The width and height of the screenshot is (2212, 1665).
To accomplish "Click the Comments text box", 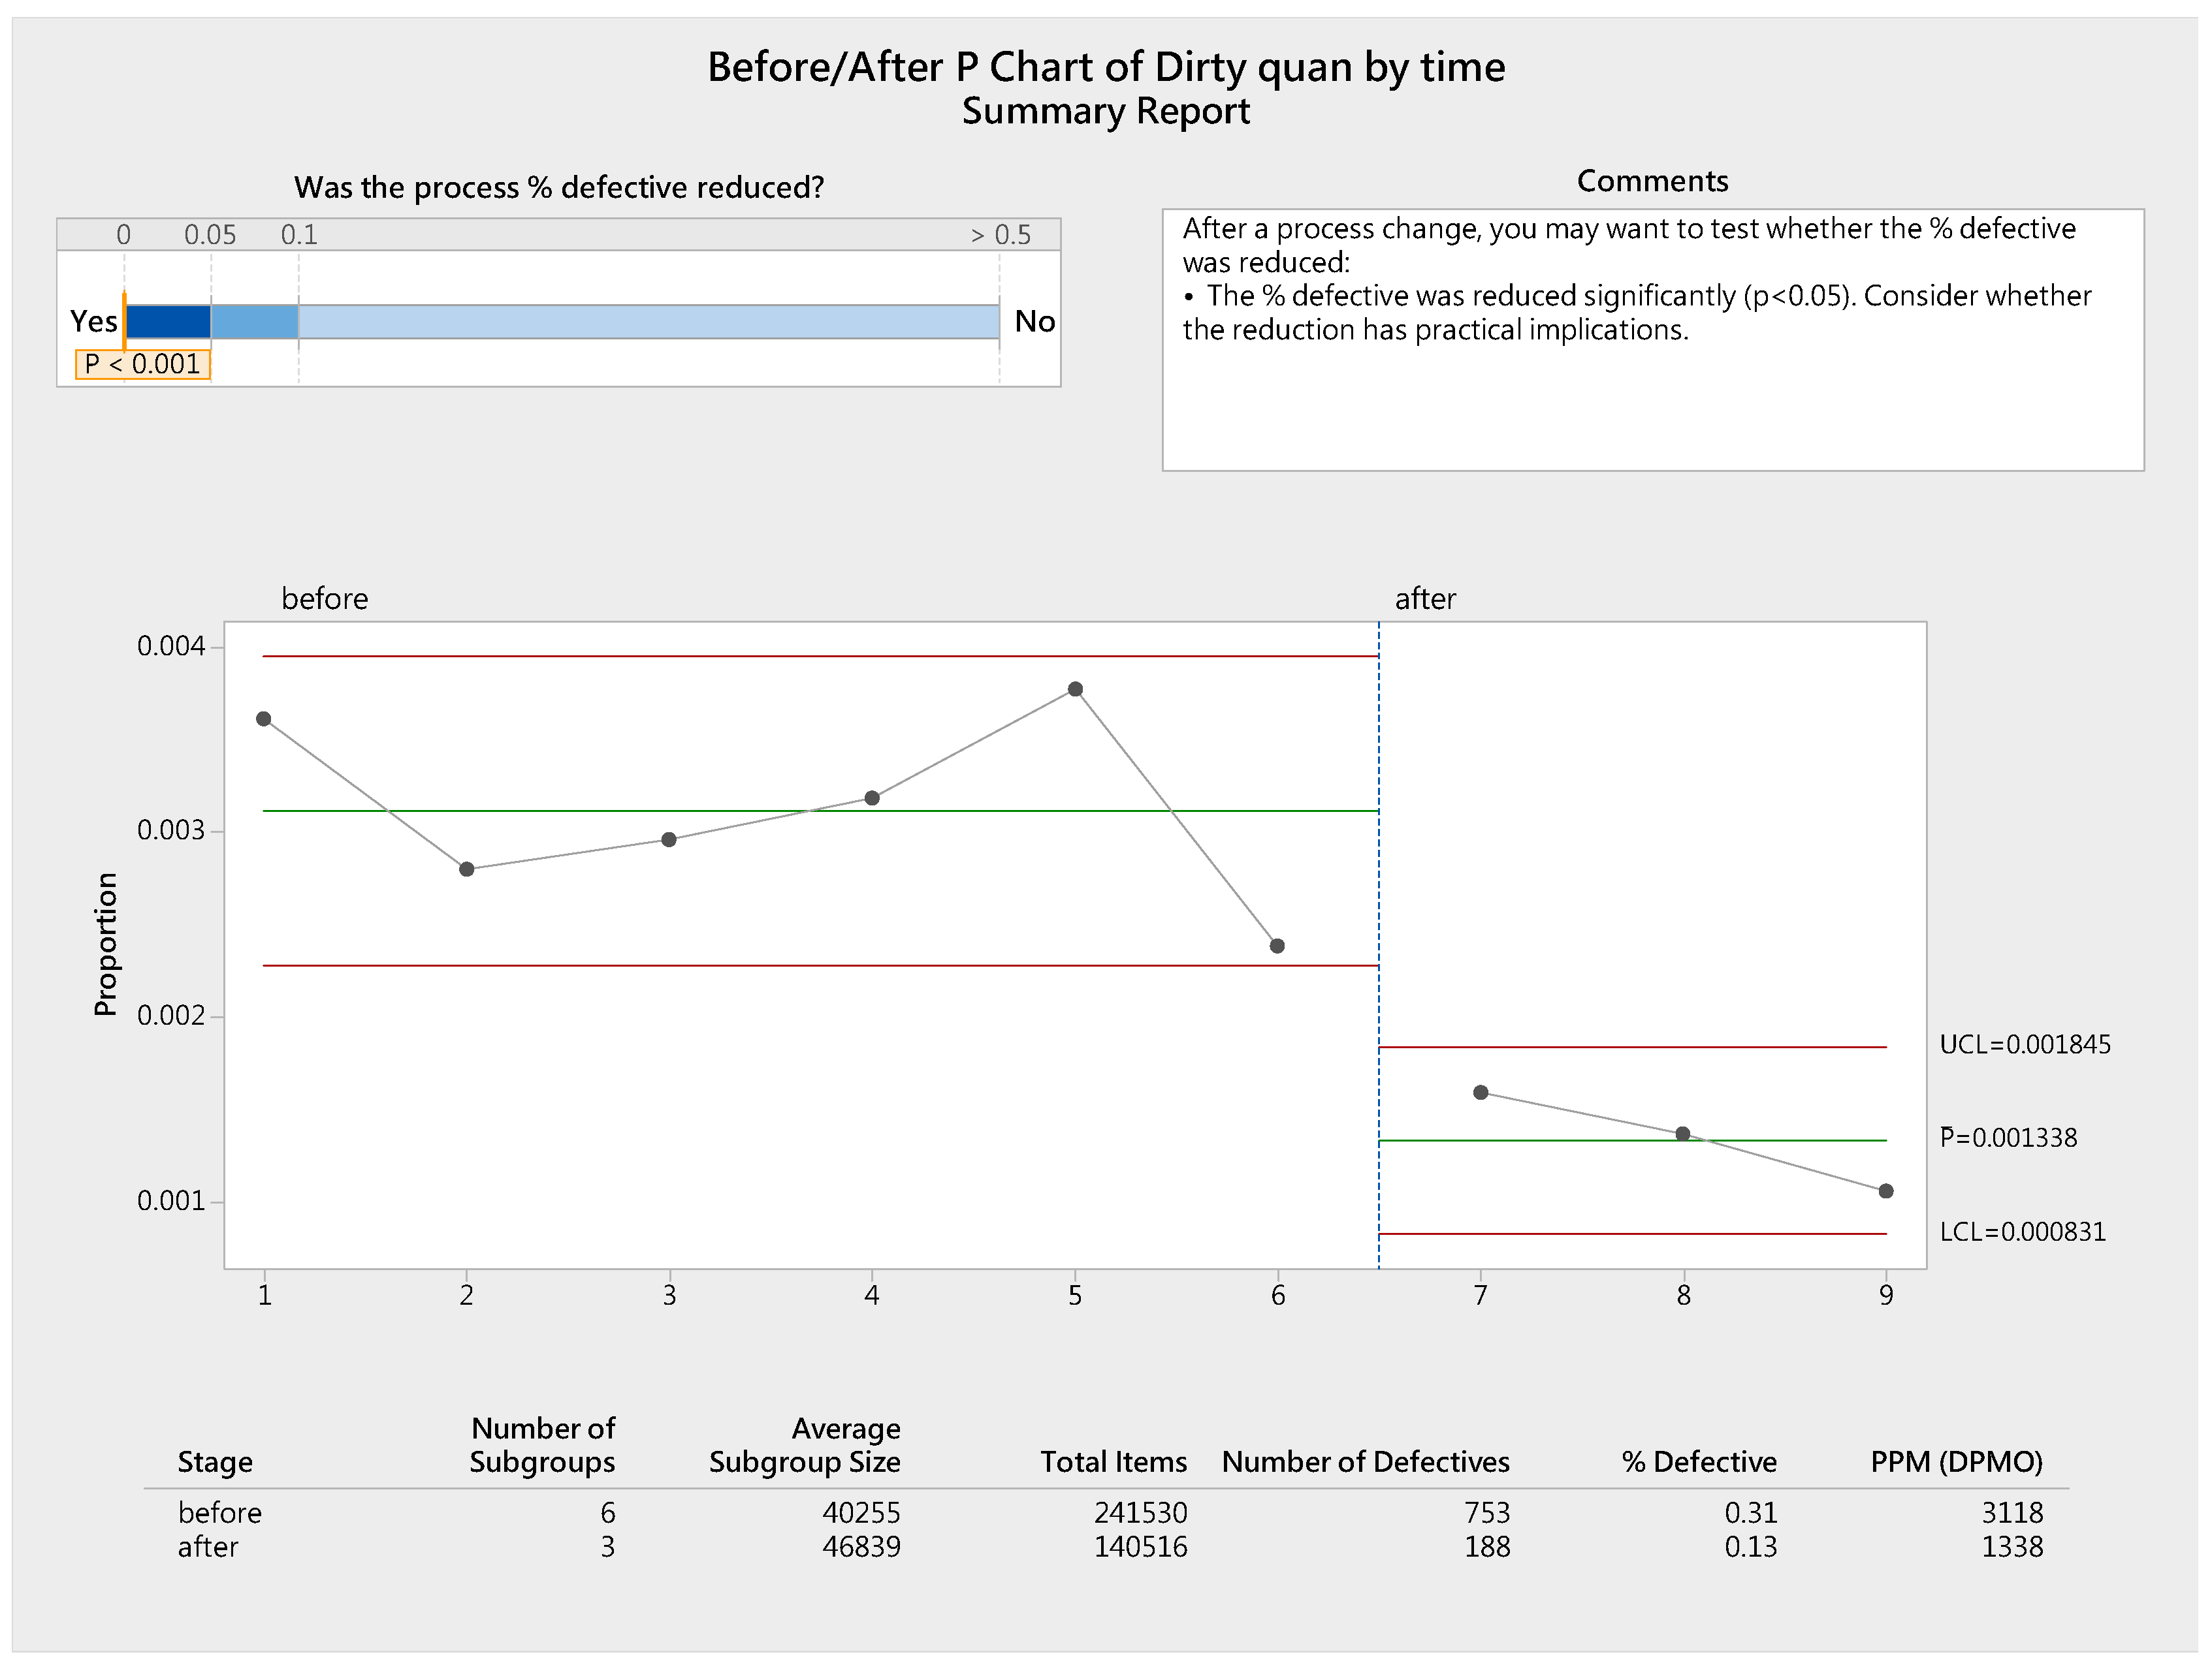I will pos(1652,340).
